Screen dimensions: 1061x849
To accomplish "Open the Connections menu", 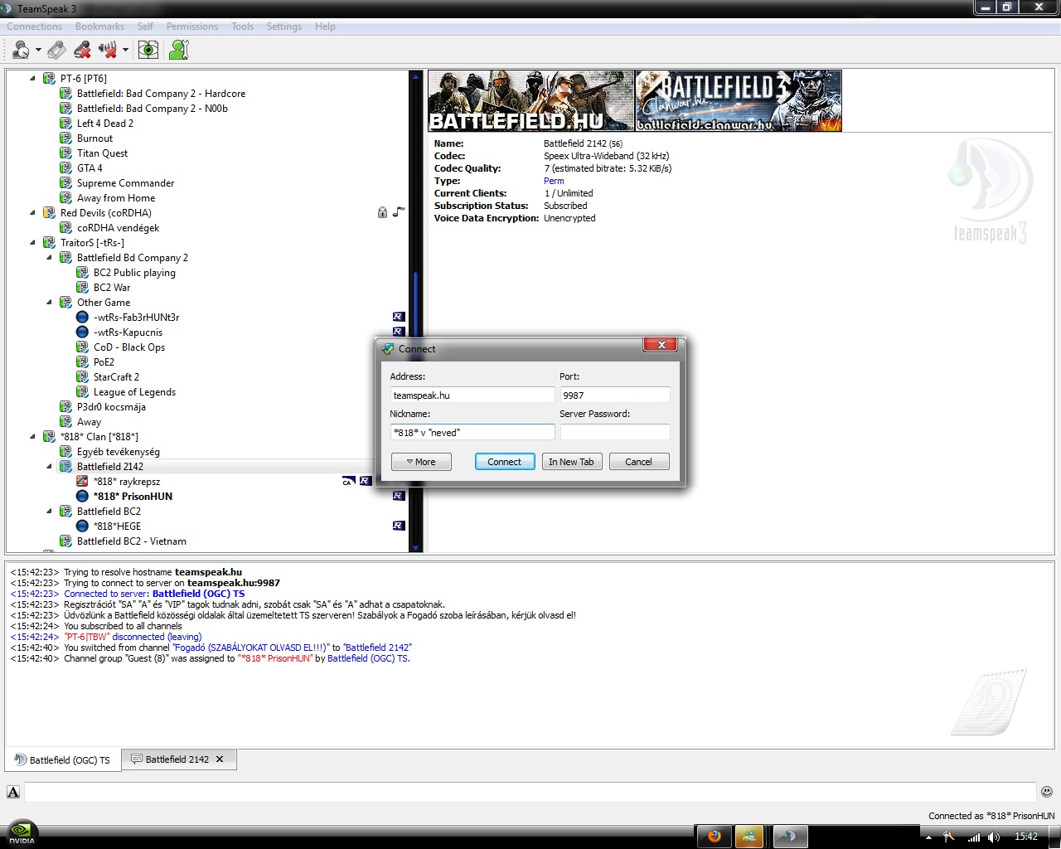I will coord(35,27).
